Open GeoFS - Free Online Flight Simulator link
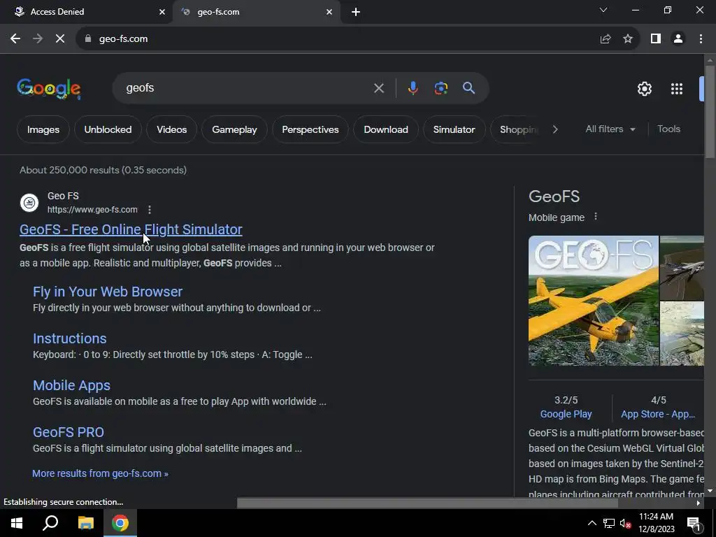 pyautogui.click(x=131, y=229)
